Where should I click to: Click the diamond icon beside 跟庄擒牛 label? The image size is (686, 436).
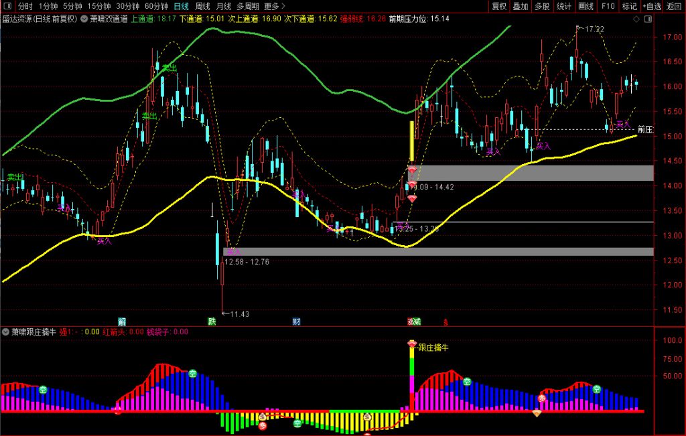tap(412, 344)
